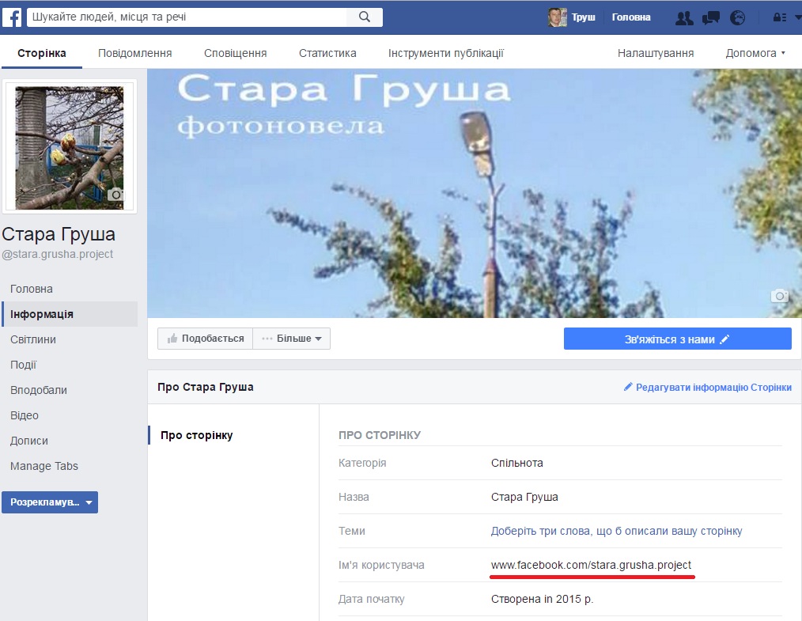Select Світлини in the left sidebar

coord(33,339)
